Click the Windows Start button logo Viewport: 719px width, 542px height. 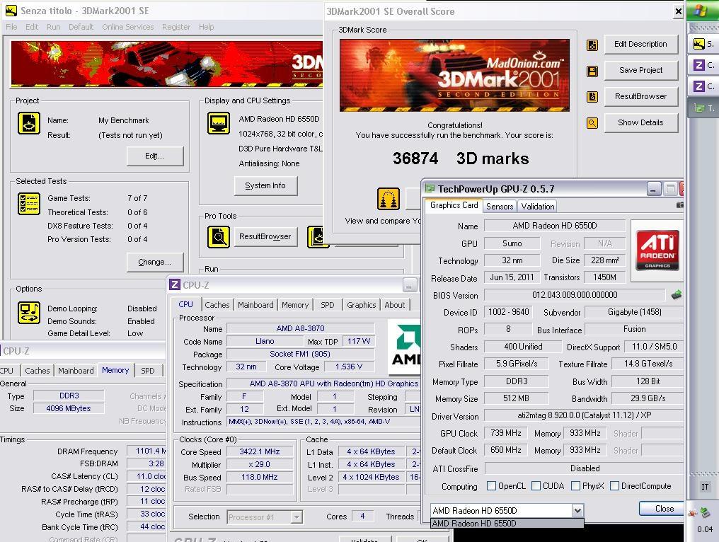coord(700,11)
